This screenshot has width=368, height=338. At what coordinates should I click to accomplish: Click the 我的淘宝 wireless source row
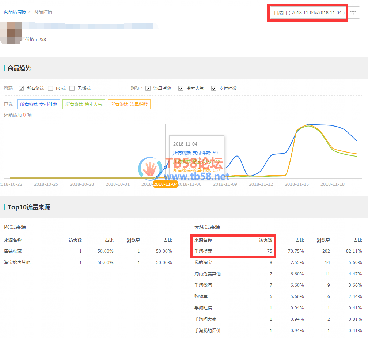[x=278, y=262]
